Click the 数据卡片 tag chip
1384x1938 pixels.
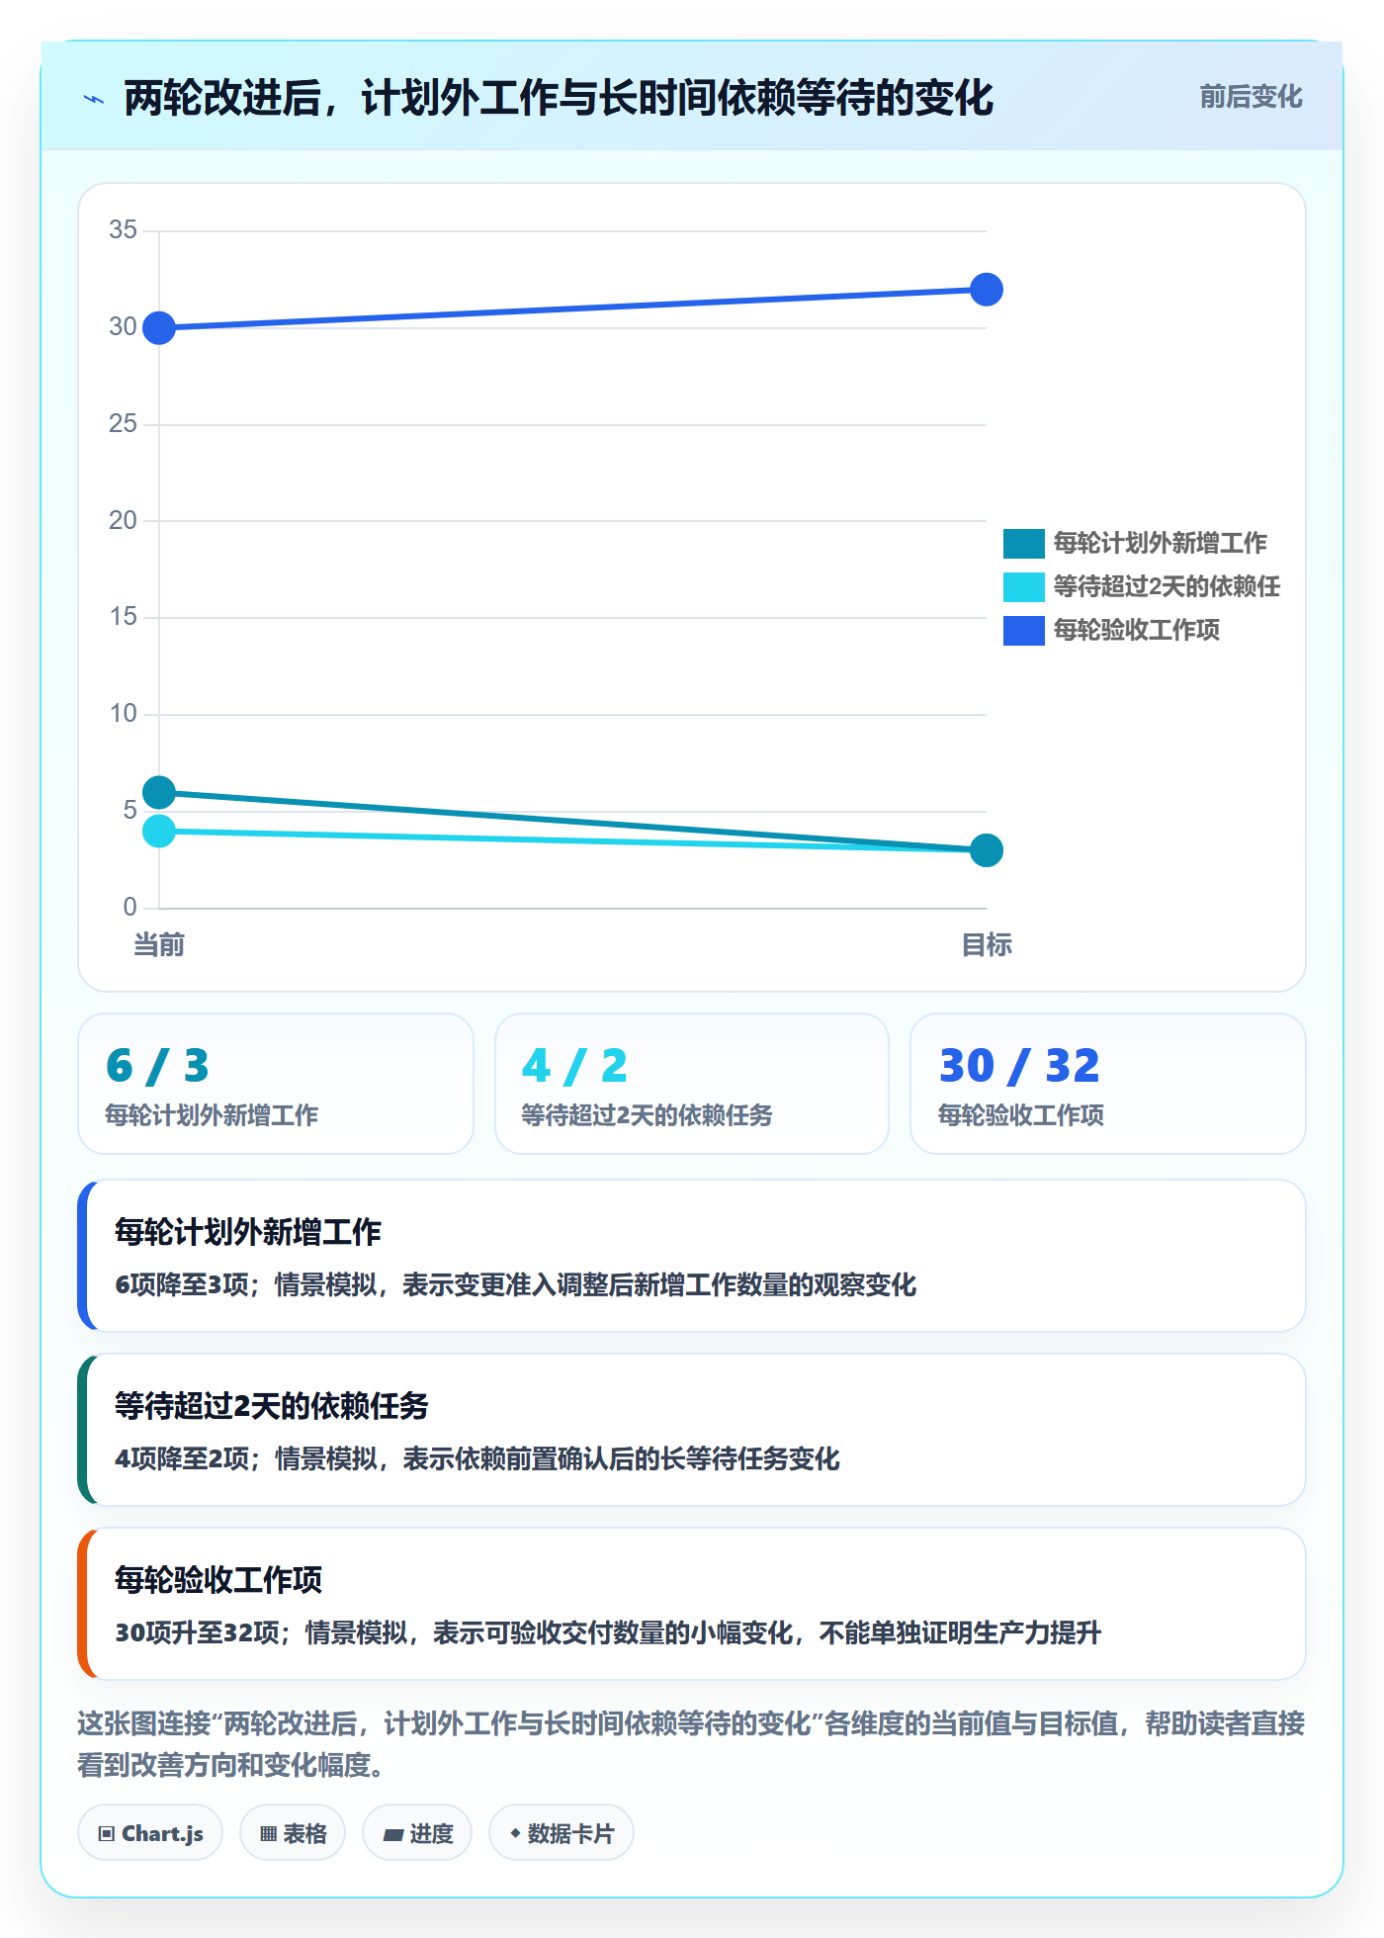click(x=562, y=1833)
